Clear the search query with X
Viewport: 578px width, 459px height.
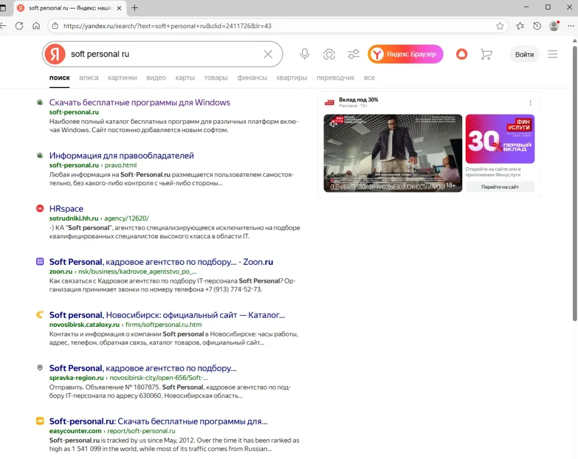coord(268,54)
